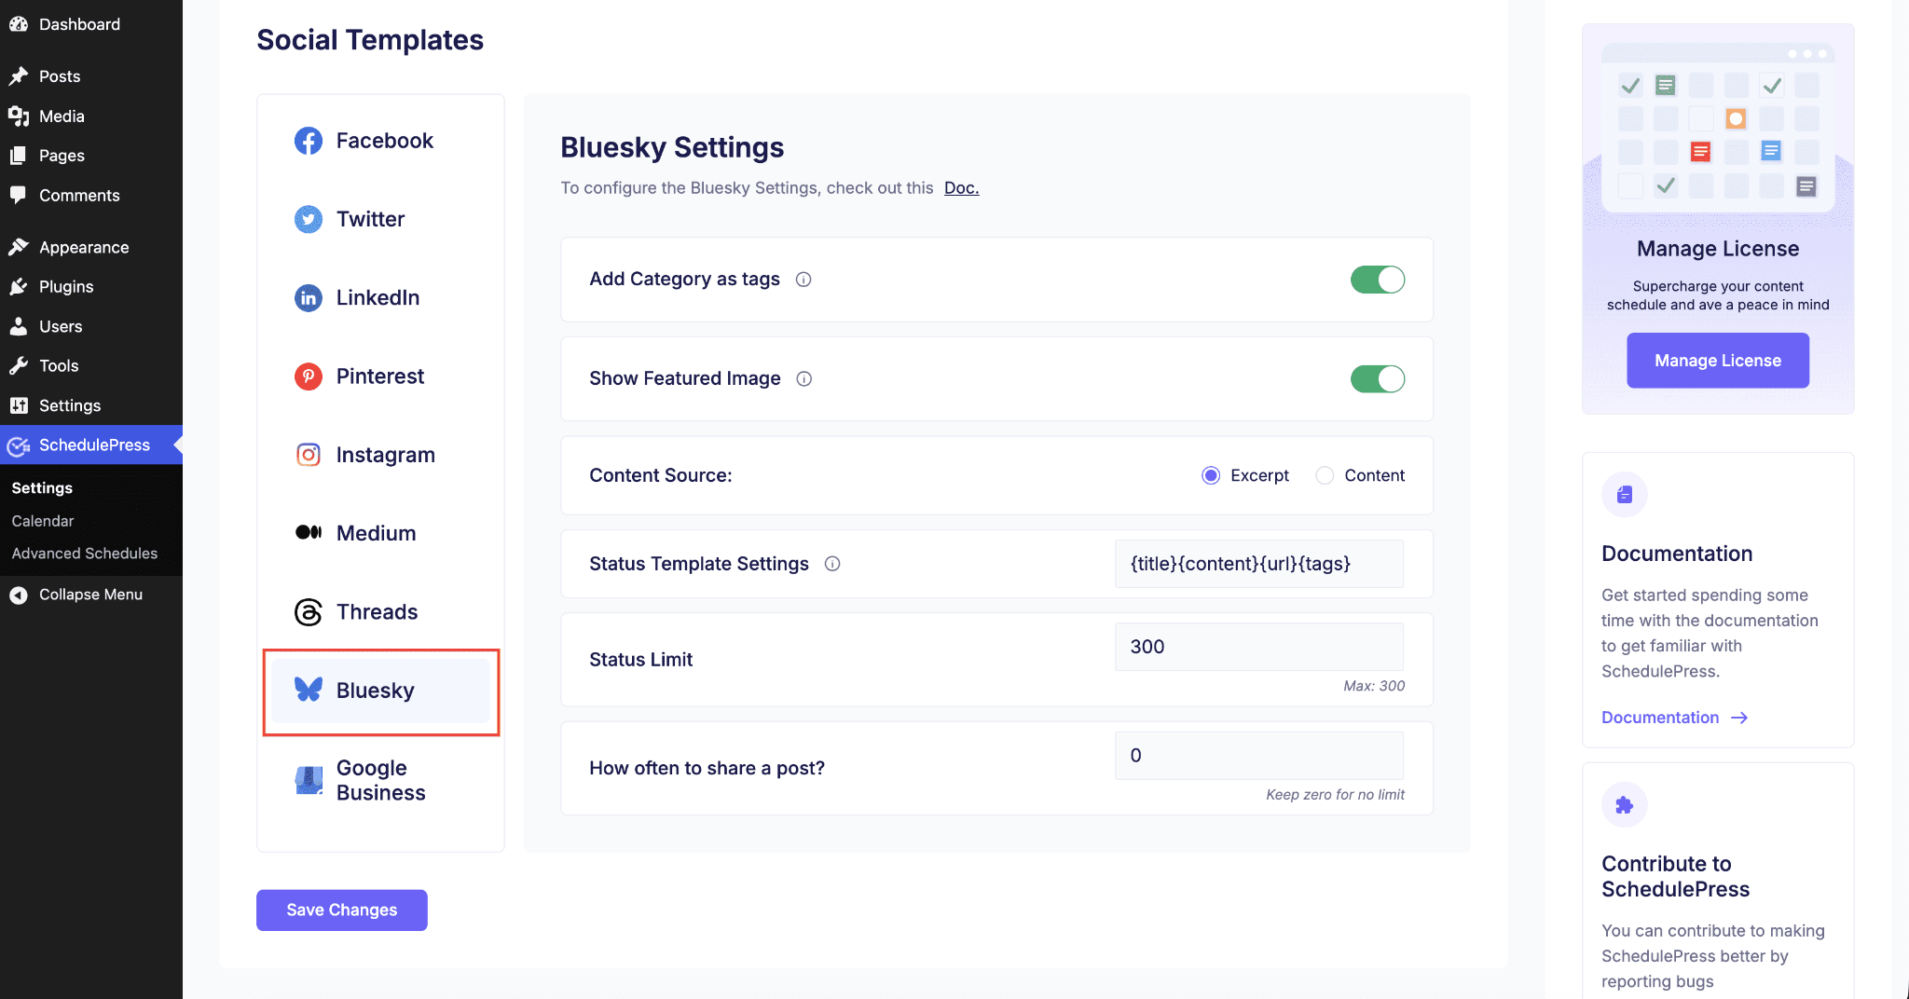Open the Facebook template tab
Screen dimensions: 1909x999
pyautogui.click(x=380, y=141)
